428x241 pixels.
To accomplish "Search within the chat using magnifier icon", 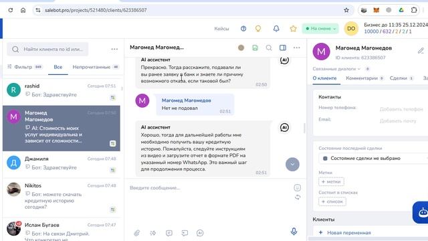I will pos(269,48).
